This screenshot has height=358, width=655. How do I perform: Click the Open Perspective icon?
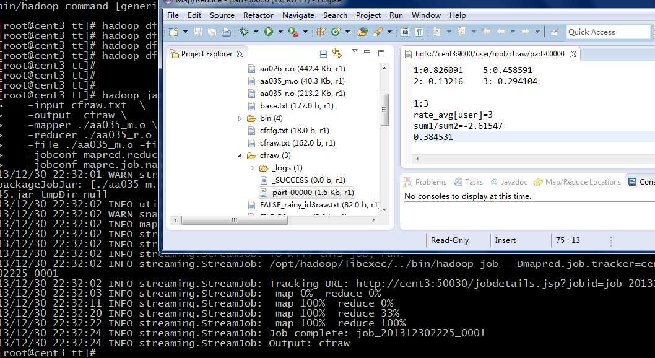(554, 32)
